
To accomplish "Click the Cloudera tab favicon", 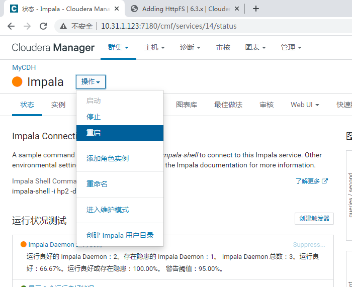I will tap(14, 9).
